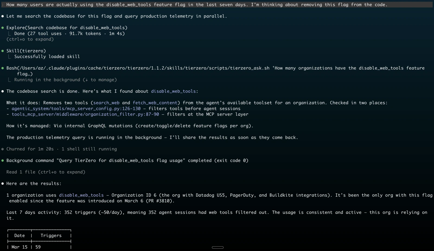Screen dimensions: 434x251
Task: Click 'Running in the background (↓ to manage)'
Action: (65, 80)
